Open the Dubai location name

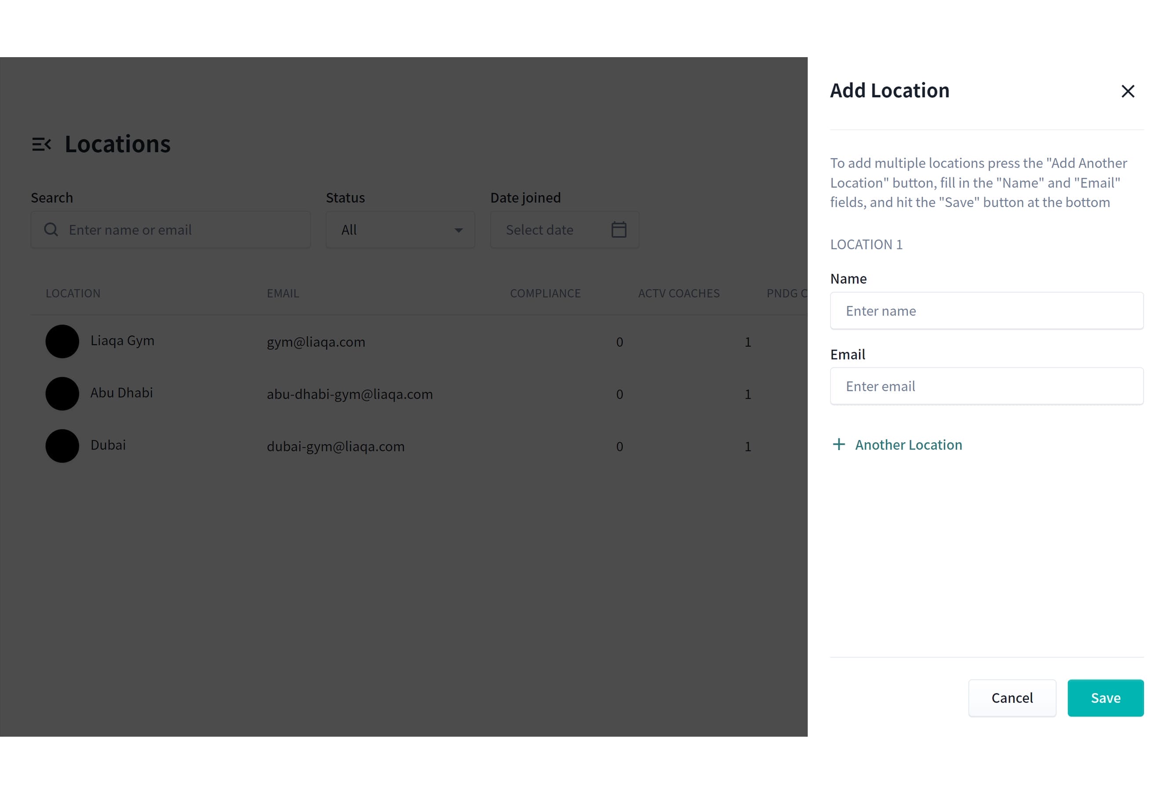(x=108, y=445)
